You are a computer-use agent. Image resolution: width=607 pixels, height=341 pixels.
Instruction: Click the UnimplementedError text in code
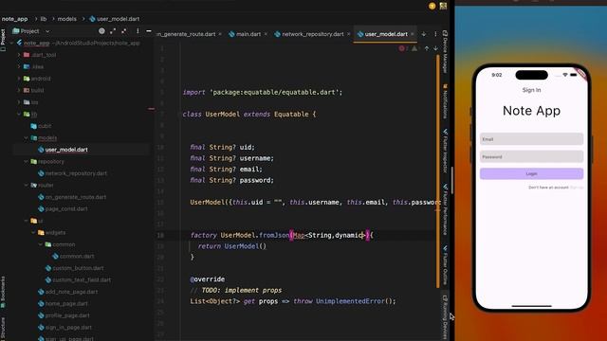pos(350,301)
